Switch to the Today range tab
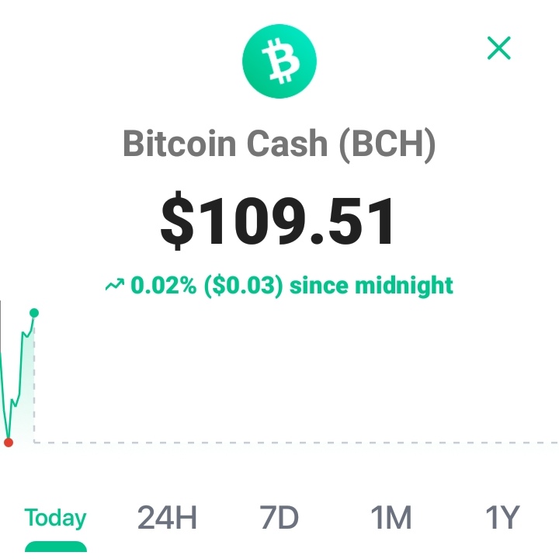The height and width of the screenshot is (559, 559). point(55,518)
